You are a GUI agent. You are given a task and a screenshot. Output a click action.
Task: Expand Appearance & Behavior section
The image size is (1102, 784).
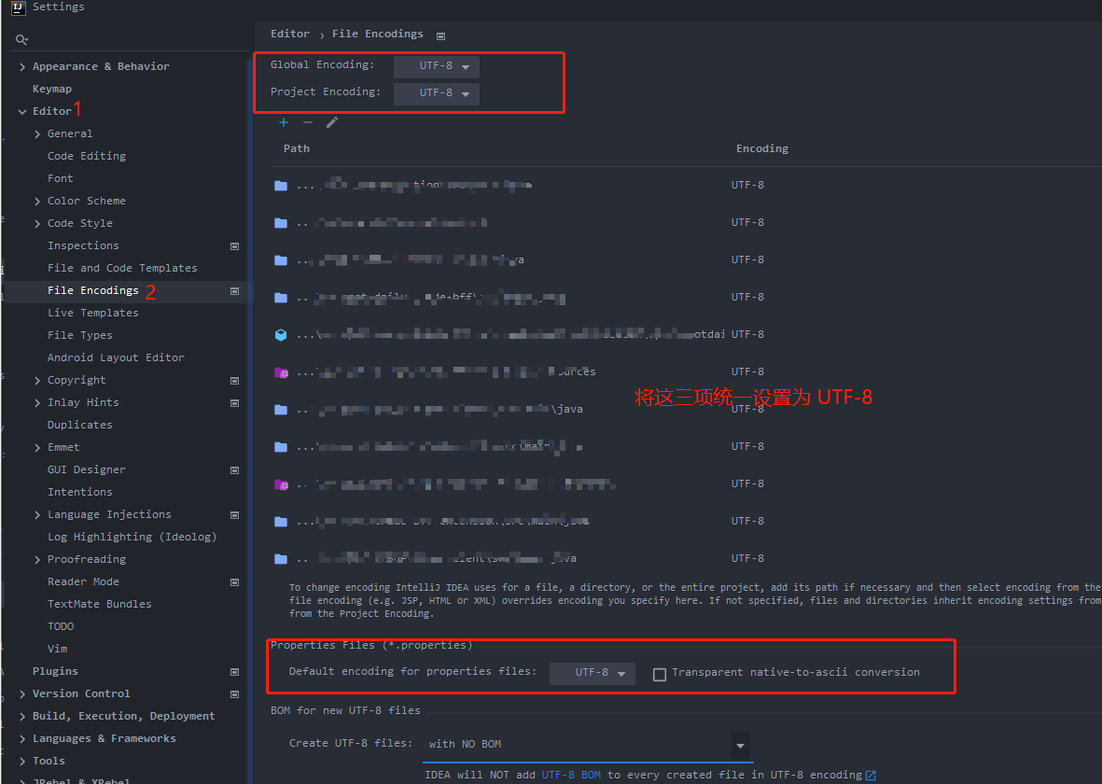(22, 67)
